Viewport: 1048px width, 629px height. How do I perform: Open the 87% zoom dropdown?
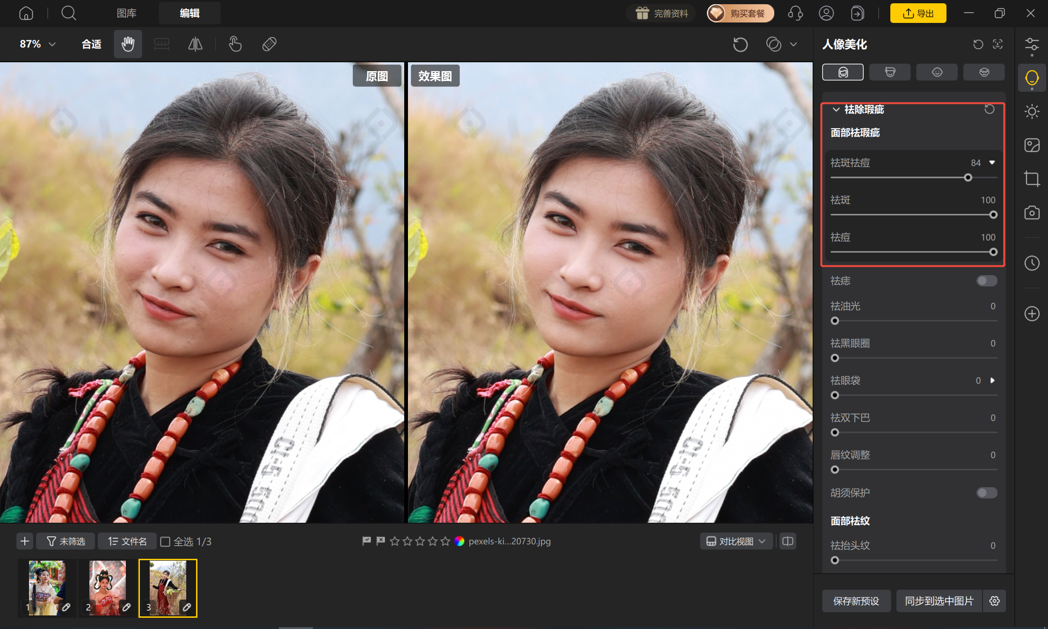pyautogui.click(x=37, y=44)
